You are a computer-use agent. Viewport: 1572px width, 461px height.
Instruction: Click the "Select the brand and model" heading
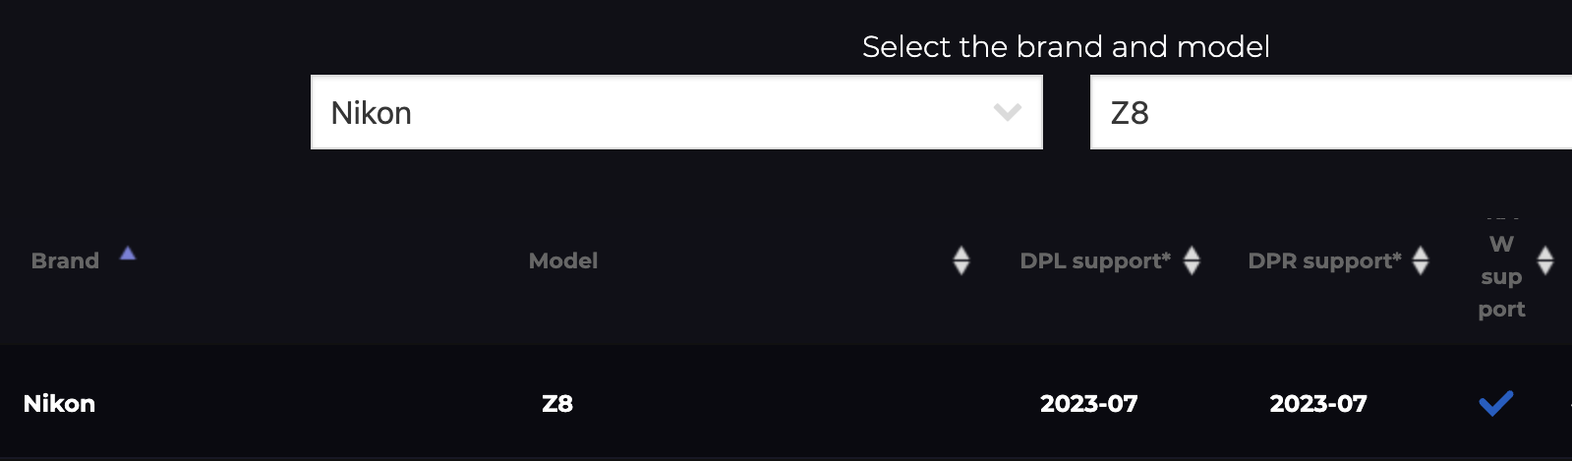coord(1066,46)
